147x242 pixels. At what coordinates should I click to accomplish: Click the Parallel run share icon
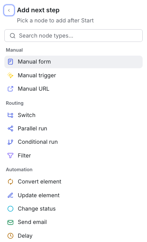coord(10,129)
